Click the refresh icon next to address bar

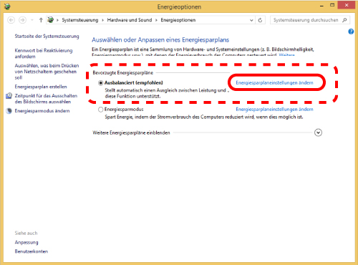(x=260, y=20)
